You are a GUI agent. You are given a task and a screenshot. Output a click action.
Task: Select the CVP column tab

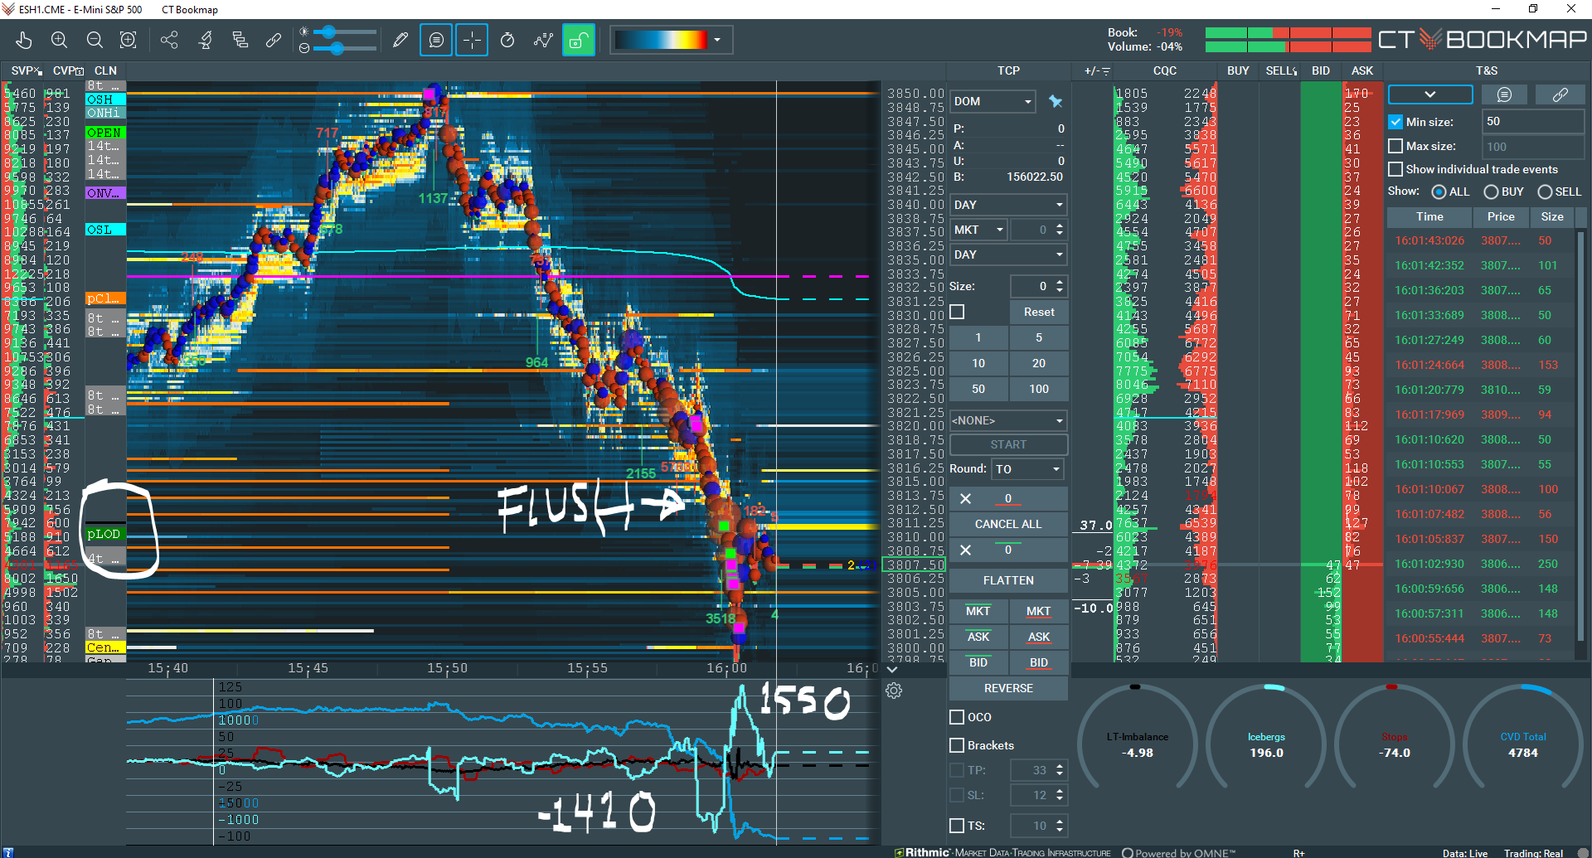68,70
